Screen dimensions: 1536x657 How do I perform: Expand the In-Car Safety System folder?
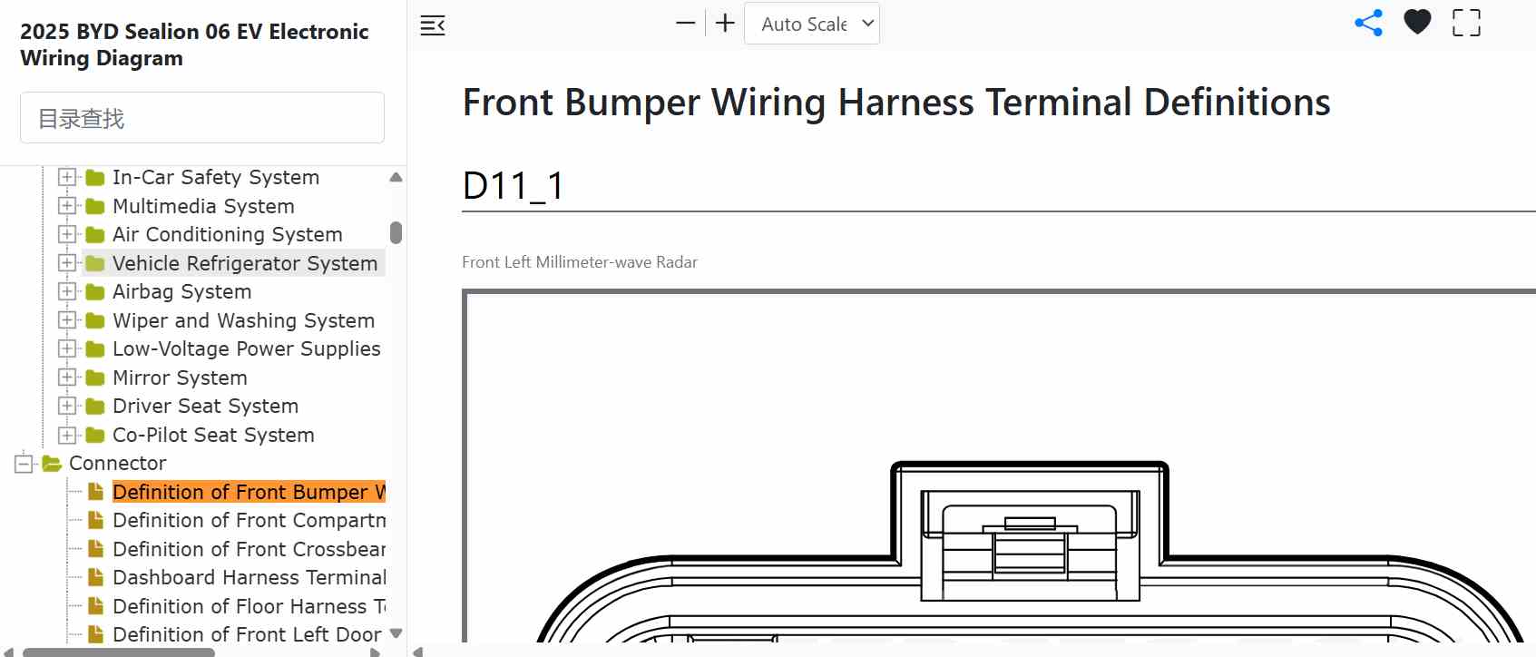[x=67, y=177]
